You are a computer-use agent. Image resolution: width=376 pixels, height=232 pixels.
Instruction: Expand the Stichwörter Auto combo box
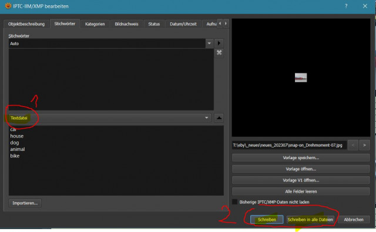[x=209, y=43]
